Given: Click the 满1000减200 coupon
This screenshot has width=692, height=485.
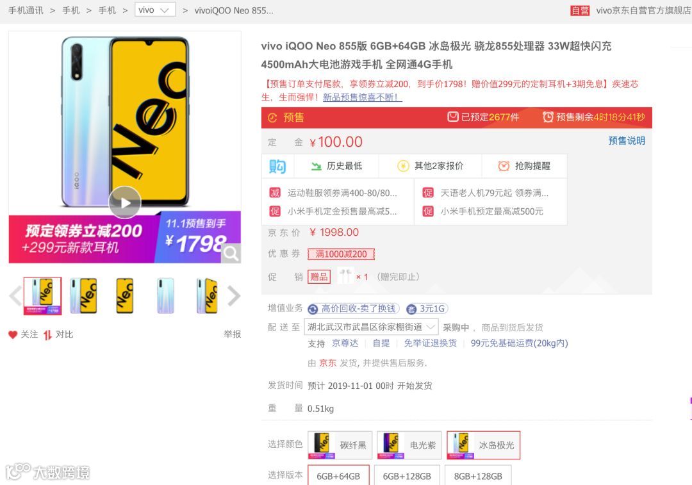Looking at the screenshot, I should 341,254.
